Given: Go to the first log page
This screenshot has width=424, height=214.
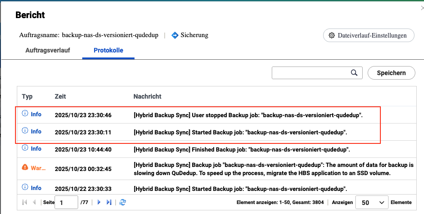Looking at the screenshot, I should pos(25,202).
